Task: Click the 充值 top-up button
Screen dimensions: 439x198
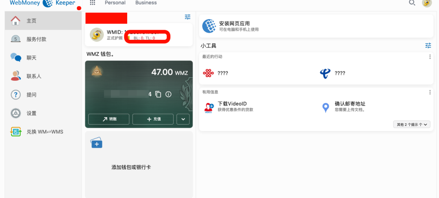Action: pos(153,119)
